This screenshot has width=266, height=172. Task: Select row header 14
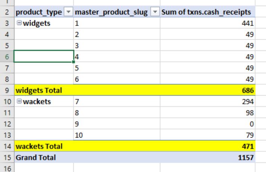[7, 146]
